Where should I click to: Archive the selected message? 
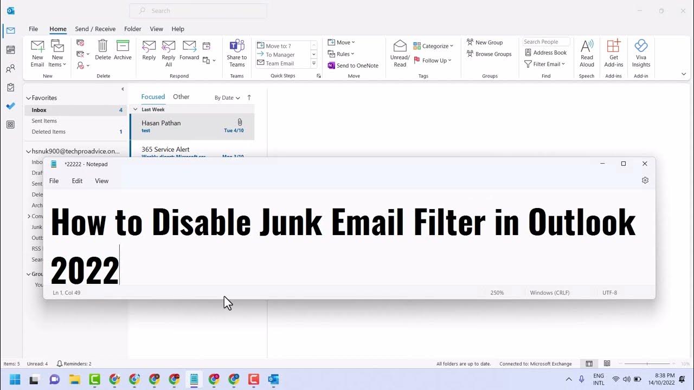tap(123, 50)
